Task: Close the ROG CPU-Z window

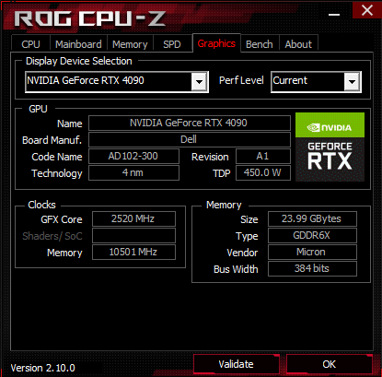Action: (x=367, y=11)
